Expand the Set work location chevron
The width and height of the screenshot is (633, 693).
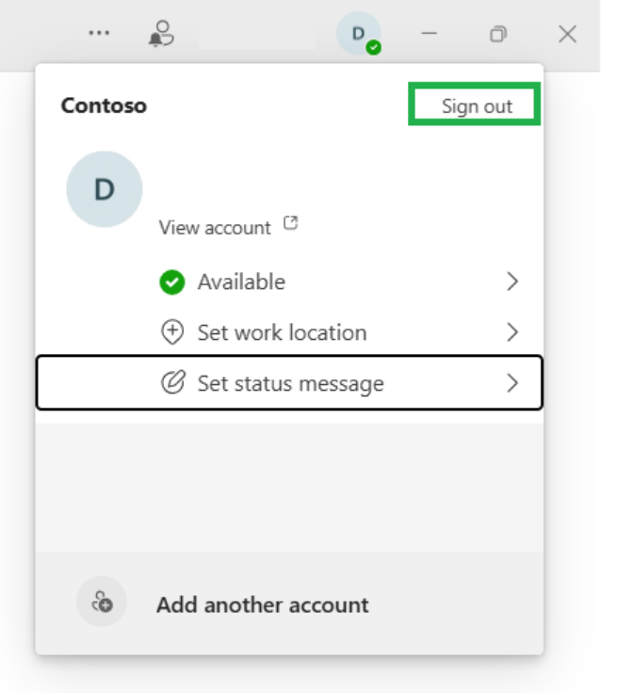pyautogui.click(x=511, y=332)
